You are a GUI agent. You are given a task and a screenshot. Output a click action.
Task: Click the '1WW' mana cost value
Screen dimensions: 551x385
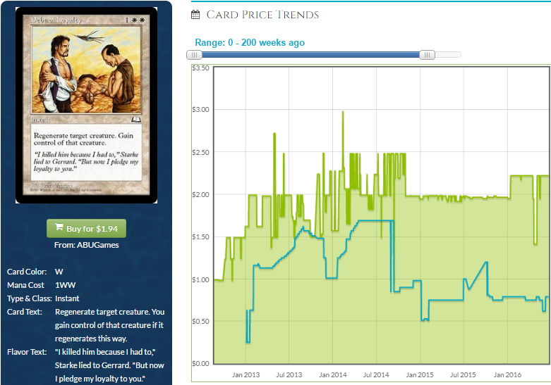[x=66, y=285]
